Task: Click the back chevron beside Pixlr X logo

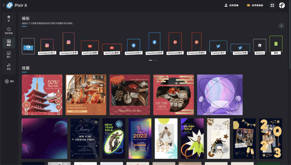Action: pyautogui.click(x=3, y=5)
